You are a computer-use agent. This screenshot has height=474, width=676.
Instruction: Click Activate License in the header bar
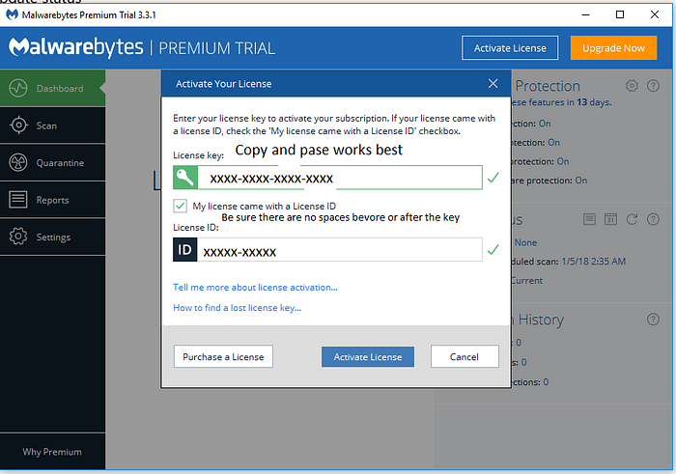click(510, 48)
